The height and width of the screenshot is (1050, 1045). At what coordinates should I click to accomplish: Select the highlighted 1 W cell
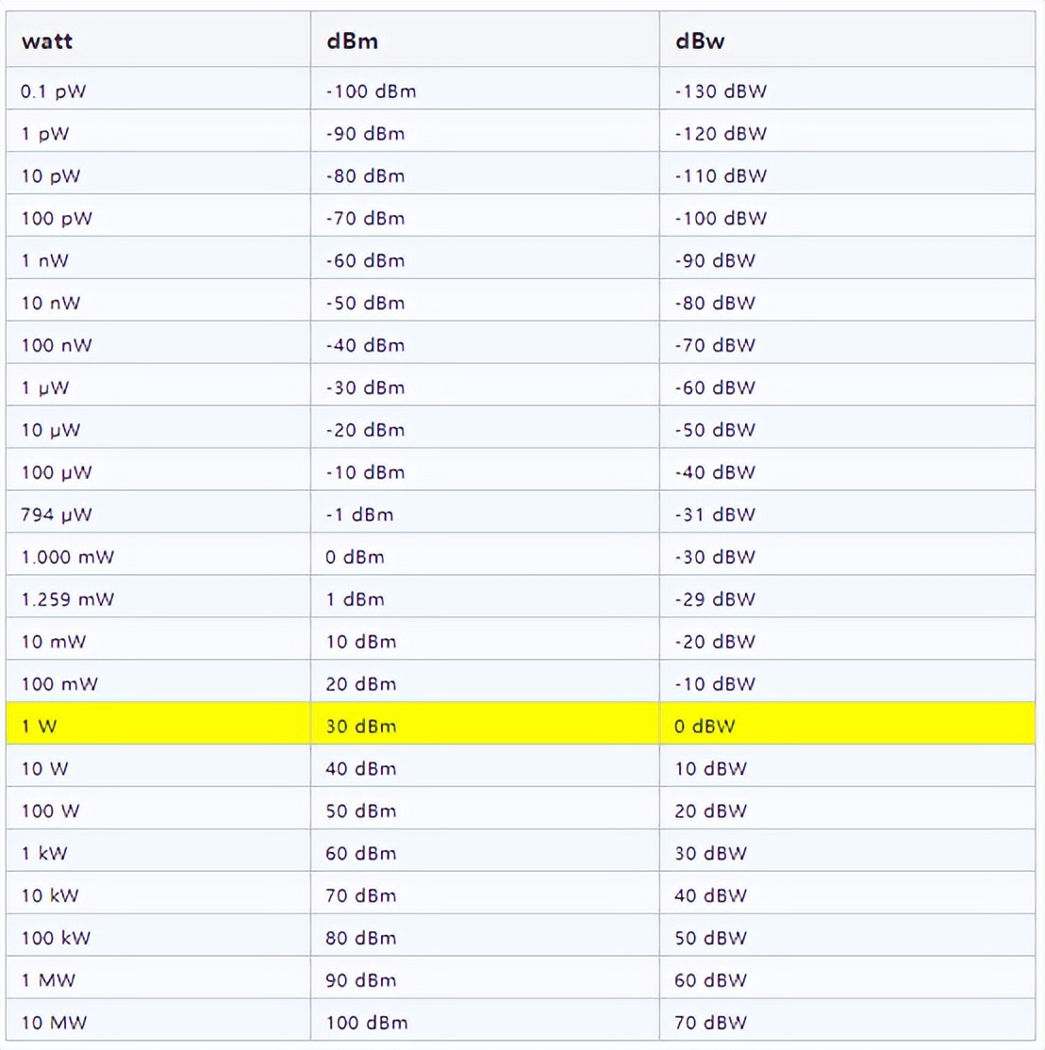coord(40,727)
